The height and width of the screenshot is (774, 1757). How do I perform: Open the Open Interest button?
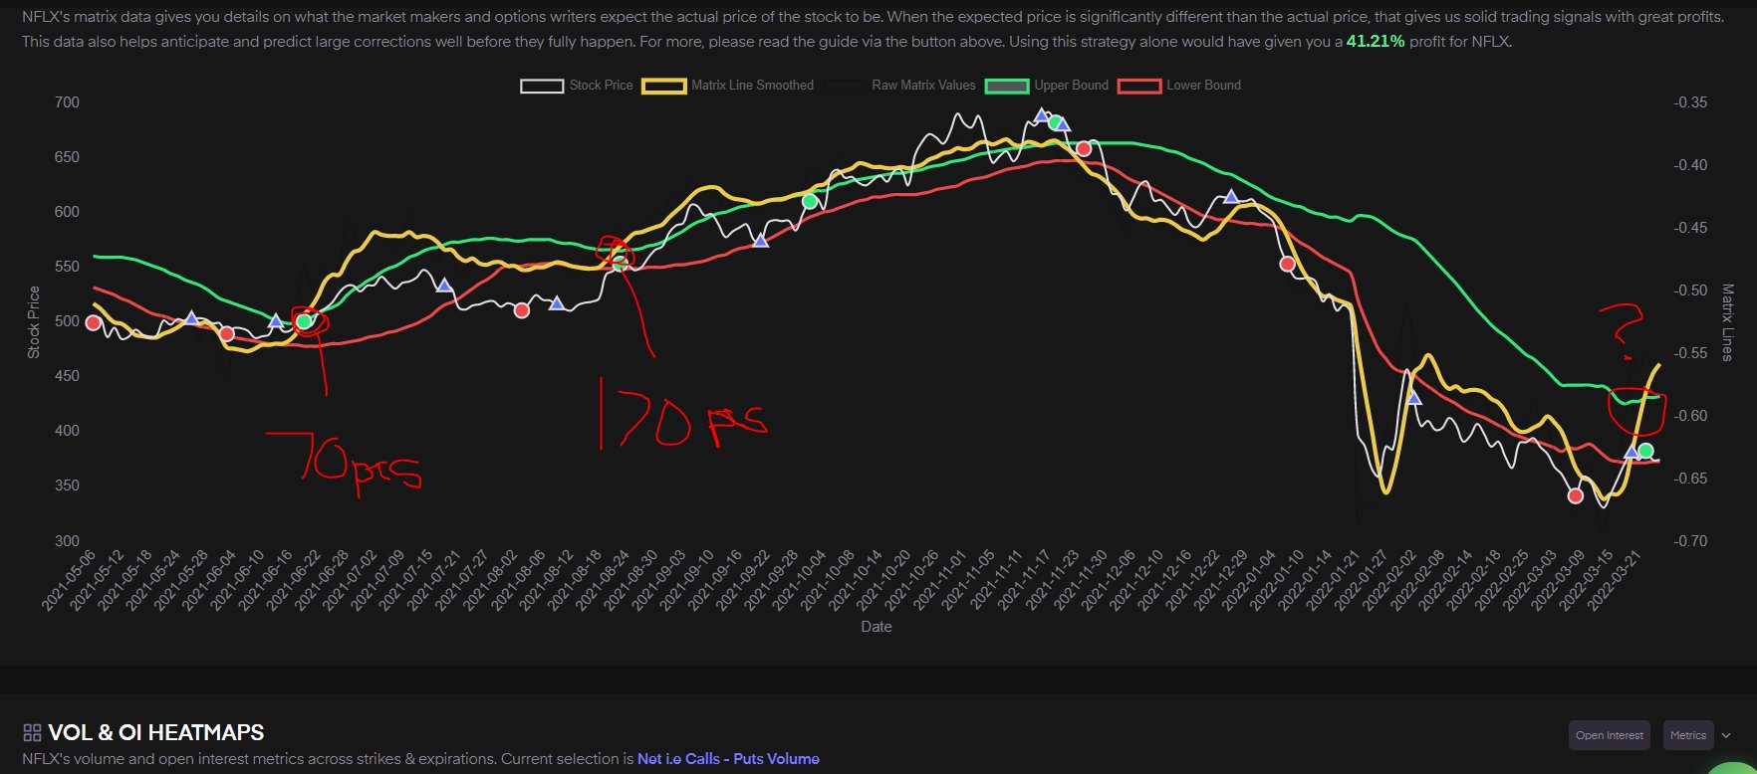1609,735
